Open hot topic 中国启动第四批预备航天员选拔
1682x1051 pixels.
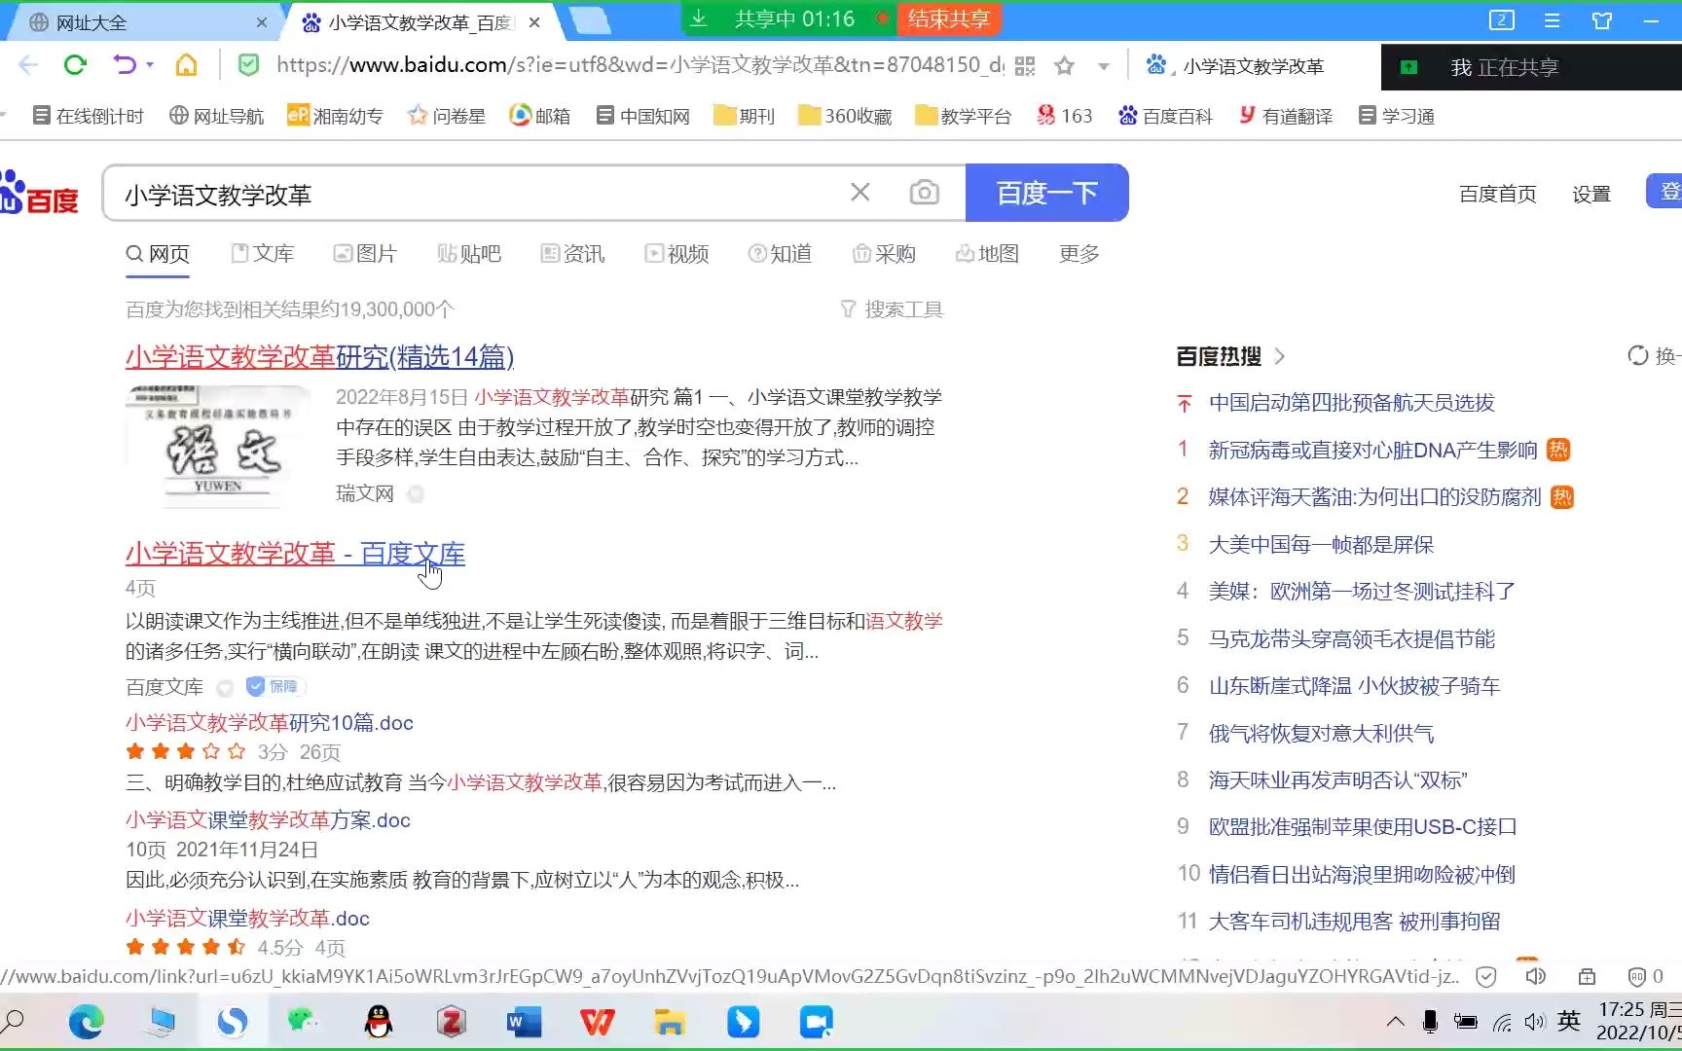pyautogui.click(x=1351, y=403)
